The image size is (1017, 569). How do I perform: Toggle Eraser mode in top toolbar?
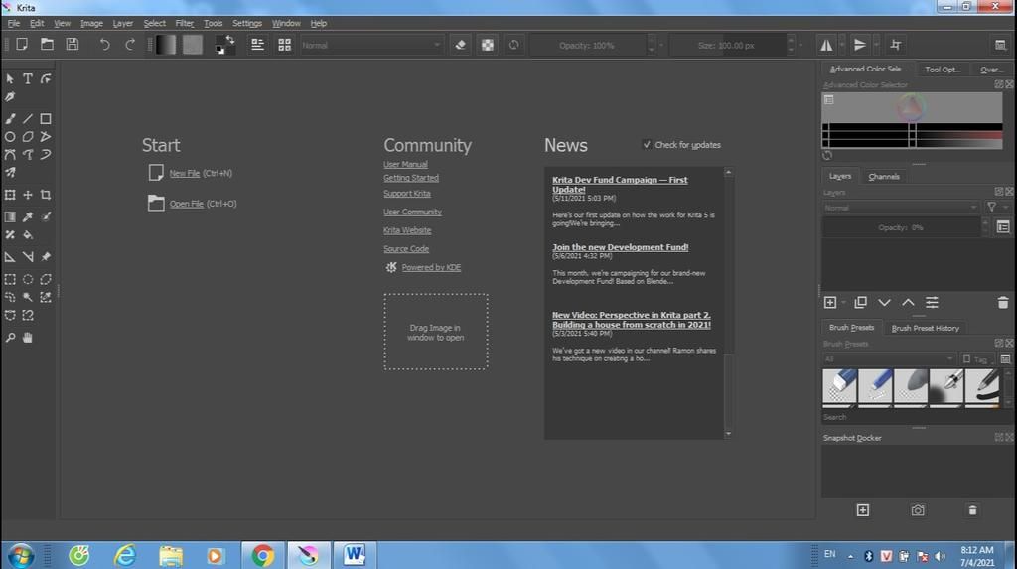pos(461,45)
